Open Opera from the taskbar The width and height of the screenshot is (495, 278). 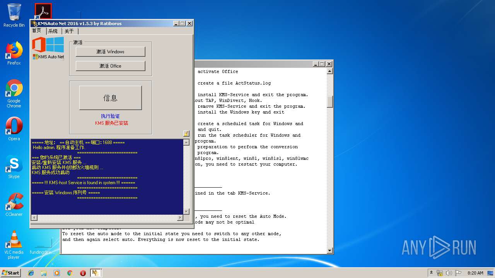(83, 273)
